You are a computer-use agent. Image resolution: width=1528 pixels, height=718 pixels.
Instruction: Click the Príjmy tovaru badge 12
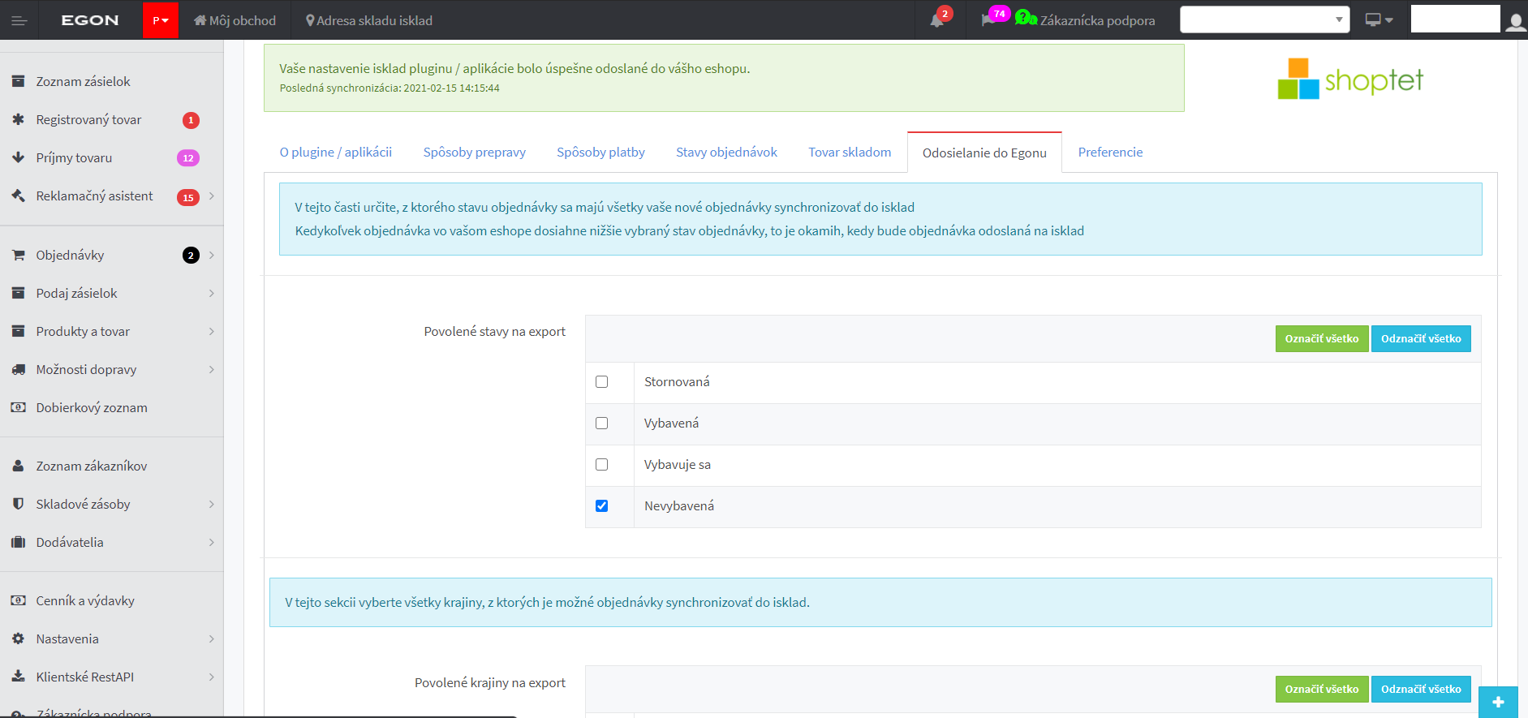[x=188, y=158]
